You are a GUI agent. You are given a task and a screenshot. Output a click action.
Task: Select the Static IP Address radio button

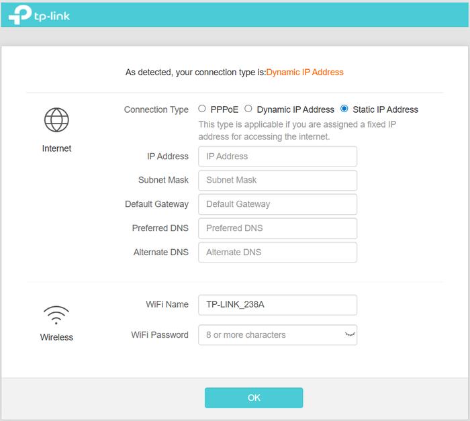tap(344, 109)
